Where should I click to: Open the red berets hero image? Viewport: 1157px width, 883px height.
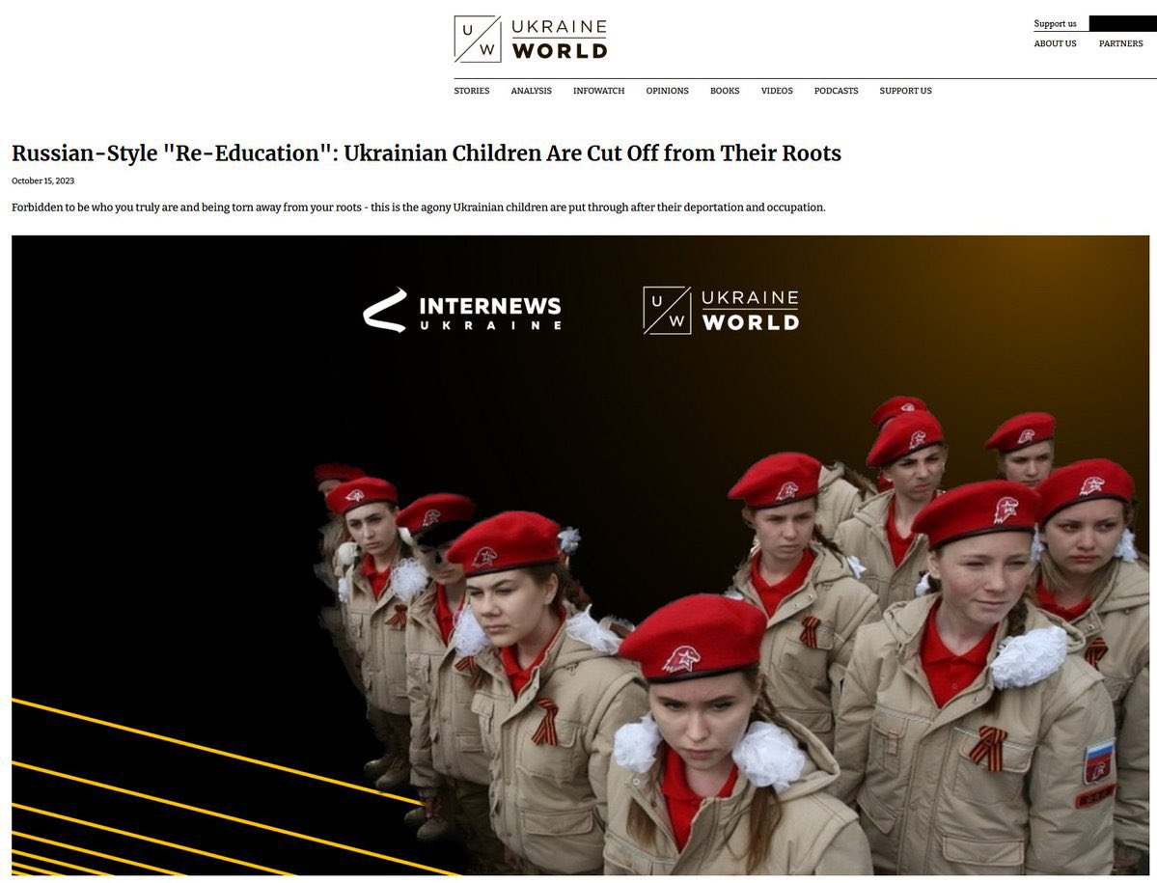580,556
